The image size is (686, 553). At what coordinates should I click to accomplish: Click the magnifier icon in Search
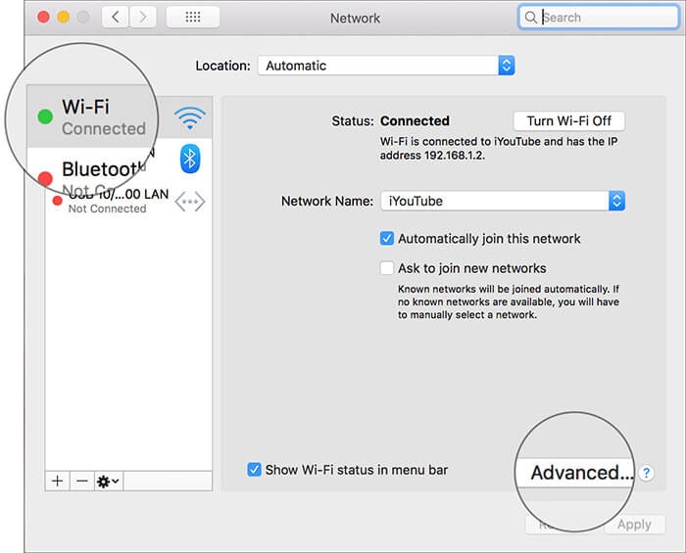point(531,18)
